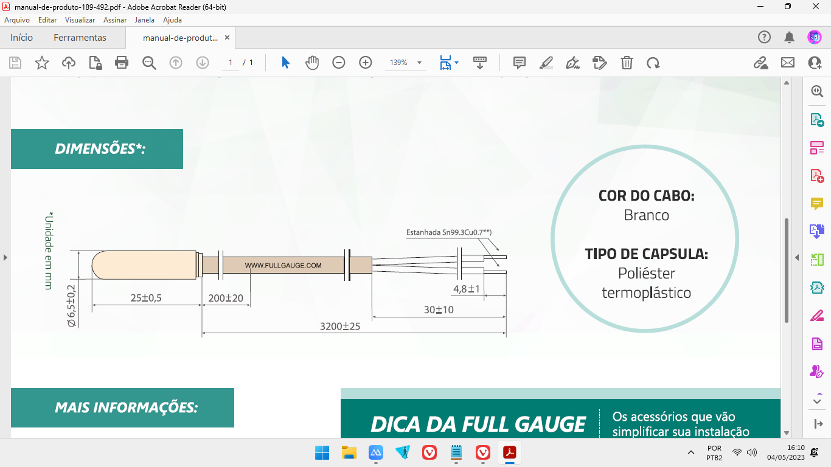This screenshot has height=467, width=831.
Task: Open the search tools magnifier in right pane
Action: [x=817, y=91]
